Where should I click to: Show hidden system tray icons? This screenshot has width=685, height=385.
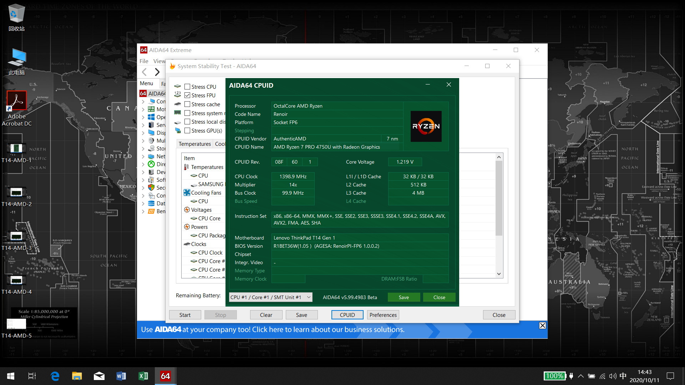(581, 376)
